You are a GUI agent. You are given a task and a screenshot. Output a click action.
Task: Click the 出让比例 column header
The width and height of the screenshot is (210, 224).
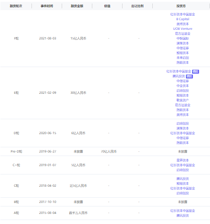coord(137,6)
